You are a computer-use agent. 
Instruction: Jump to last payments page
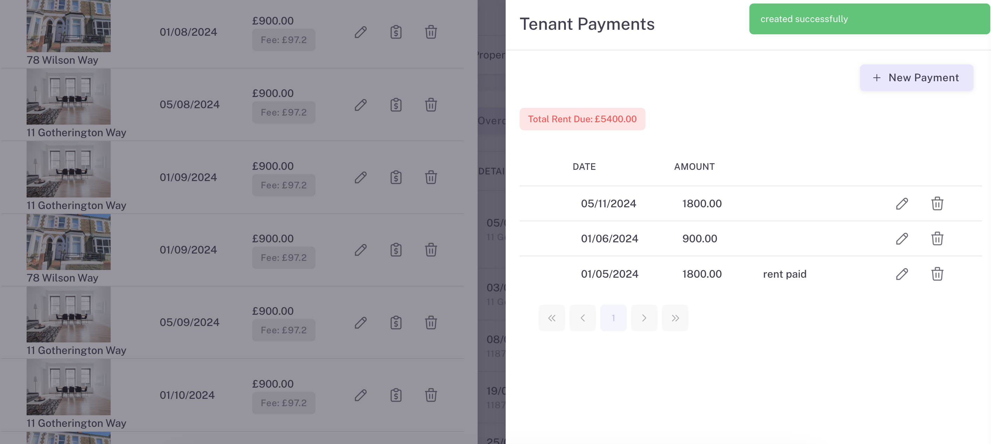[x=675, y=318]
